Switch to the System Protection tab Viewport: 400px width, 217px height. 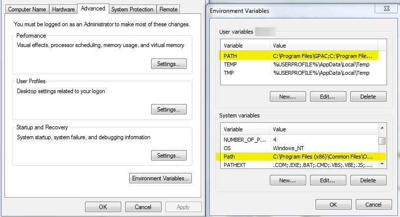[x=132, y=9]
